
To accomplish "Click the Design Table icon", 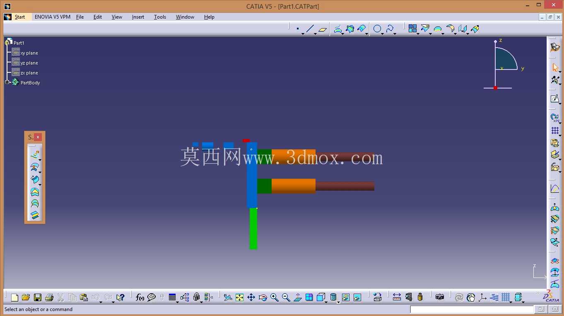I will (172, 297).
